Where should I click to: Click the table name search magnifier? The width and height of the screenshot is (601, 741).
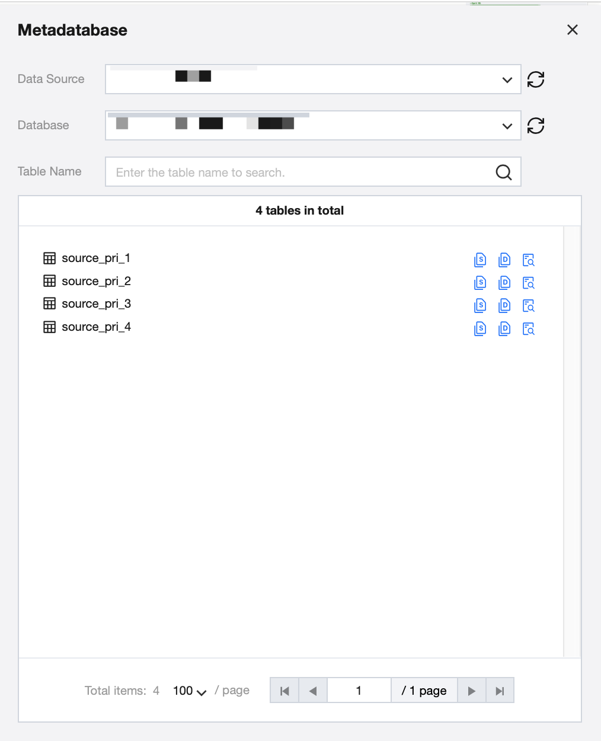(504, 172)
